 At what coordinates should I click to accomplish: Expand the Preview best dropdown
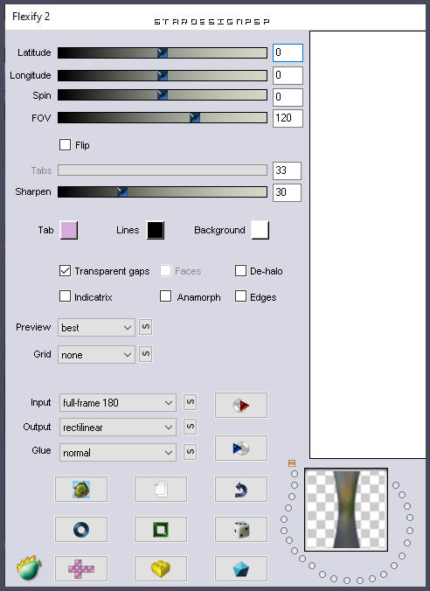coord(96,328)
